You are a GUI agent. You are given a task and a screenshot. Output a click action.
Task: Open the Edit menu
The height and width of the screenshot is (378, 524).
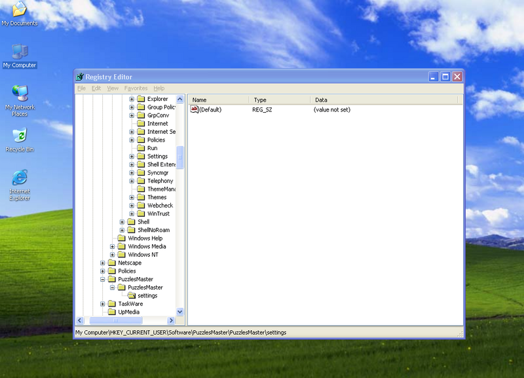96,88
